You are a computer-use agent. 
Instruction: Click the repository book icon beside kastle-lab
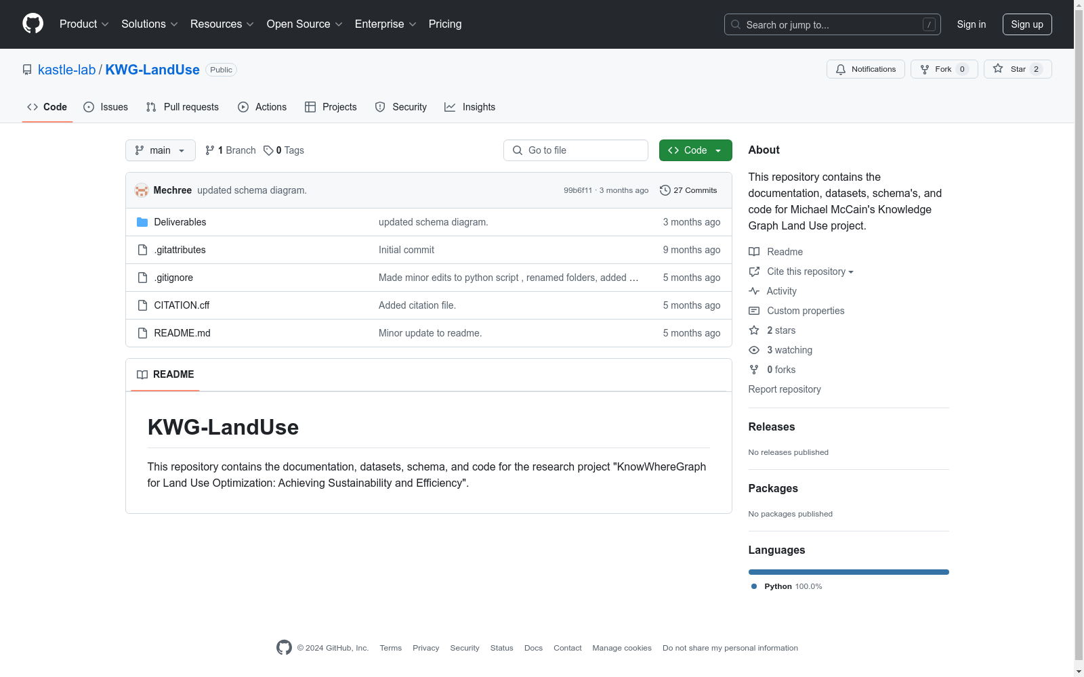pos(27,70)
